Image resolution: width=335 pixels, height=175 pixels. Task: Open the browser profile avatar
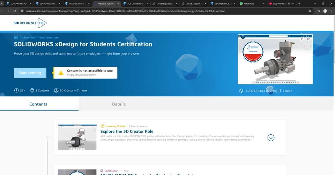325,11
